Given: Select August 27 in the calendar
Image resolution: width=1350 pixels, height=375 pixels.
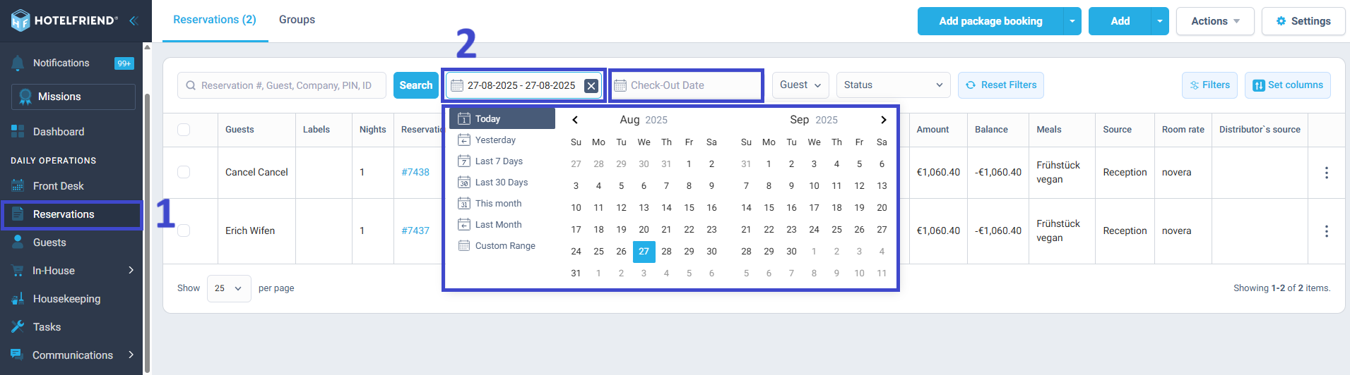Looking at the screenshot, I should [x=644, y=252].
